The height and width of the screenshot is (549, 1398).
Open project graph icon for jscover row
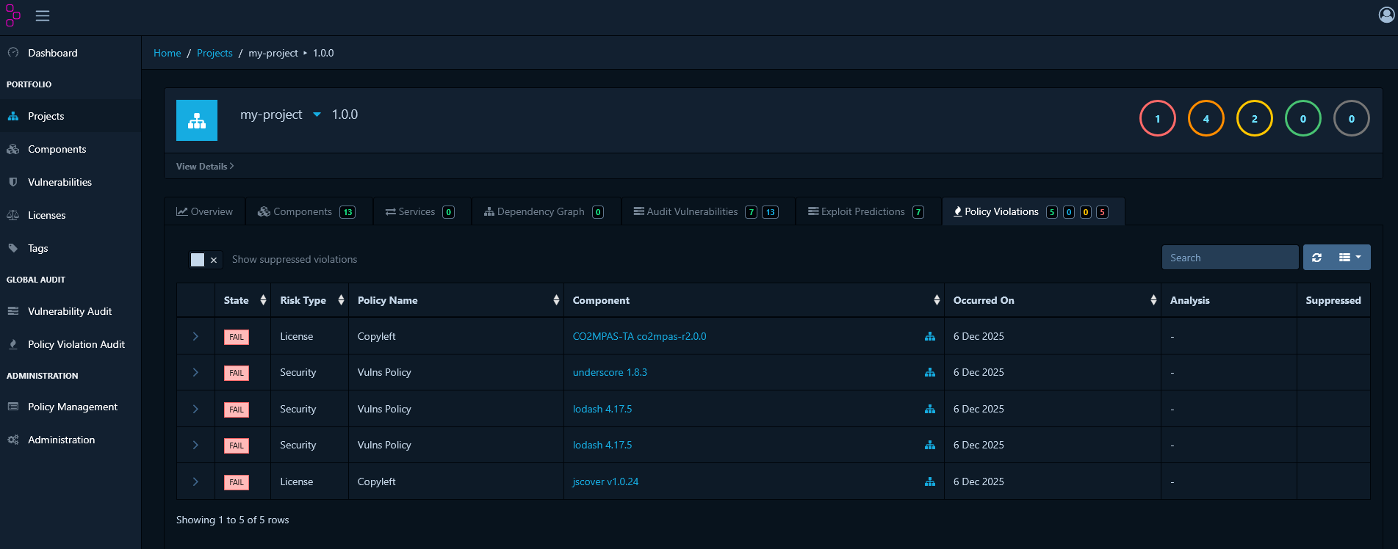pos(930,481)
